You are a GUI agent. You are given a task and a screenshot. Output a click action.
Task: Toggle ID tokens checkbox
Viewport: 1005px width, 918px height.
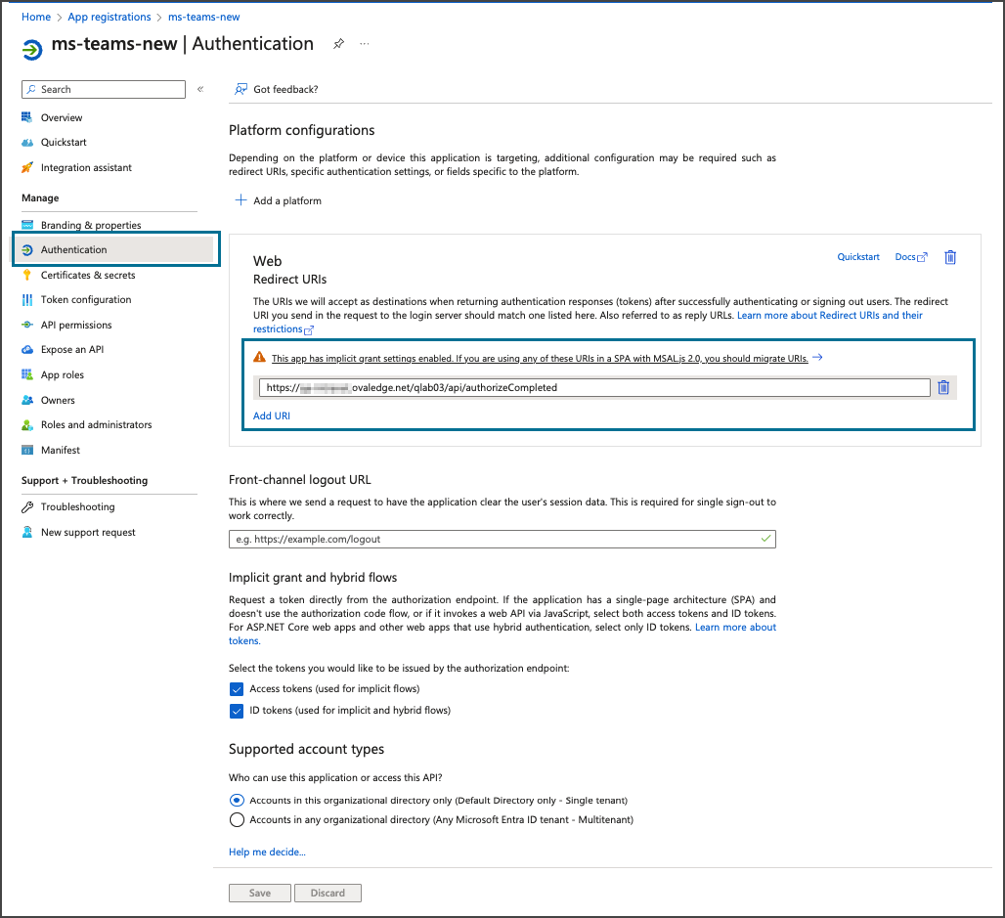(237, 711)
